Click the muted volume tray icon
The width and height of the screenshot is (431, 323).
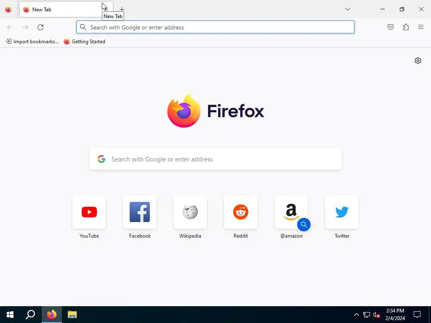point(377,315)
